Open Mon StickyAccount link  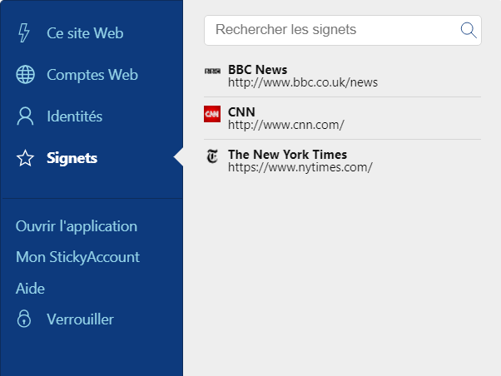point(77,257)
